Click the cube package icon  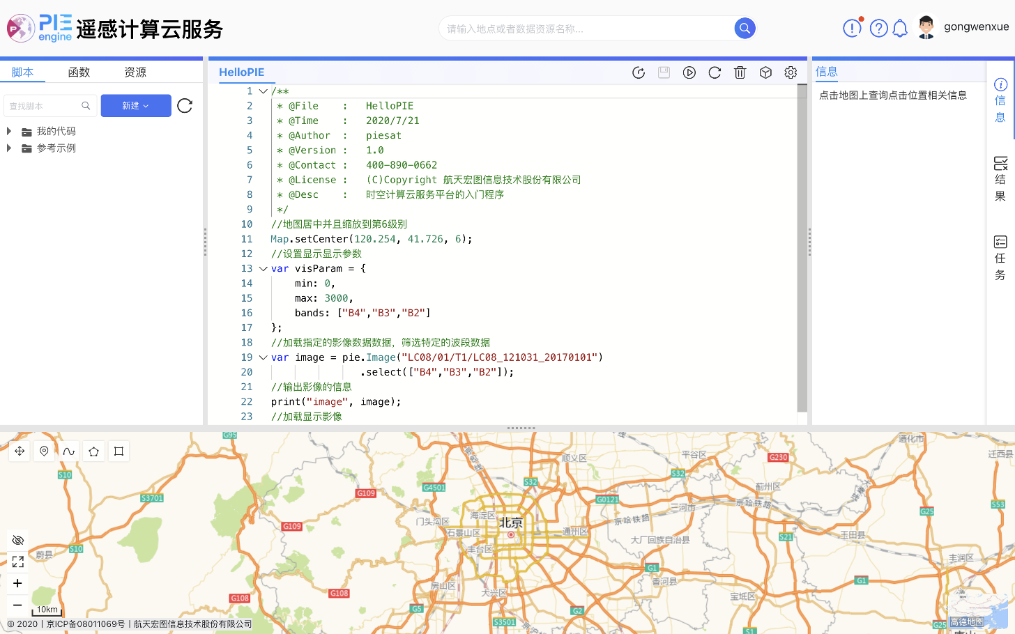[x=765, y=72]
